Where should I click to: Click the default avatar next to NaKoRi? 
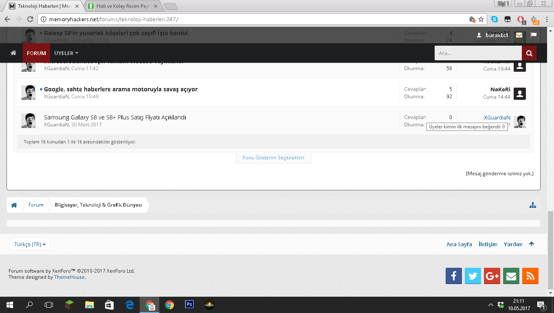[x=520, y=94]
